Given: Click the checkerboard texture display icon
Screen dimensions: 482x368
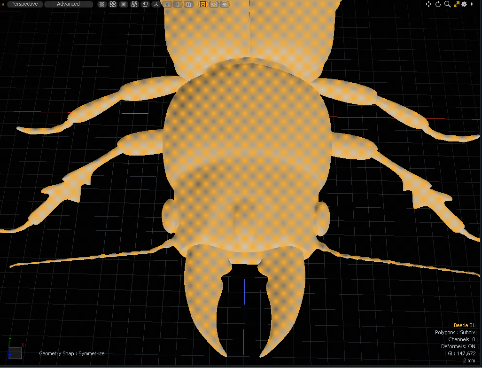Looking at the screenshot, I should pos(102,4).
